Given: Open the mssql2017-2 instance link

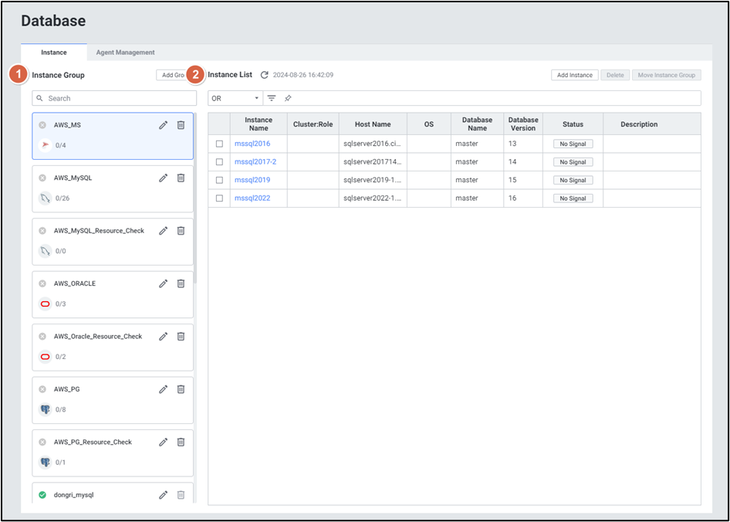Looking at the screenshot, I should pos(255,162).
